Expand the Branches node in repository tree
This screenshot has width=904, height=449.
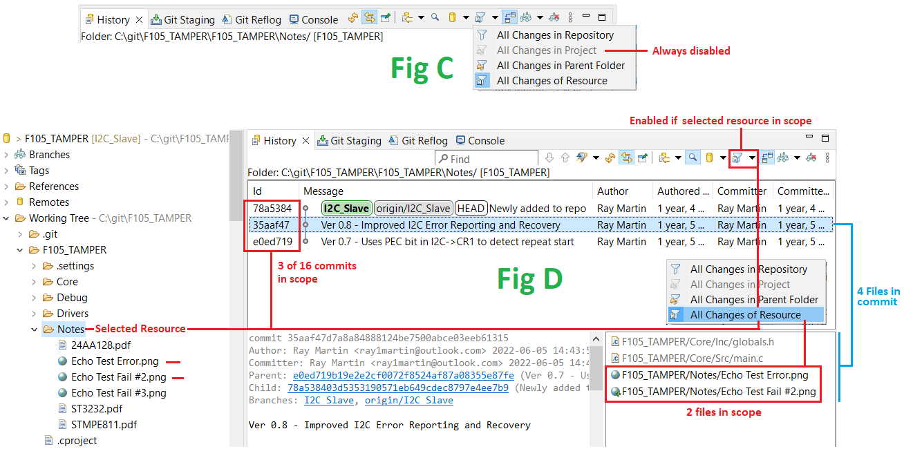7,155
